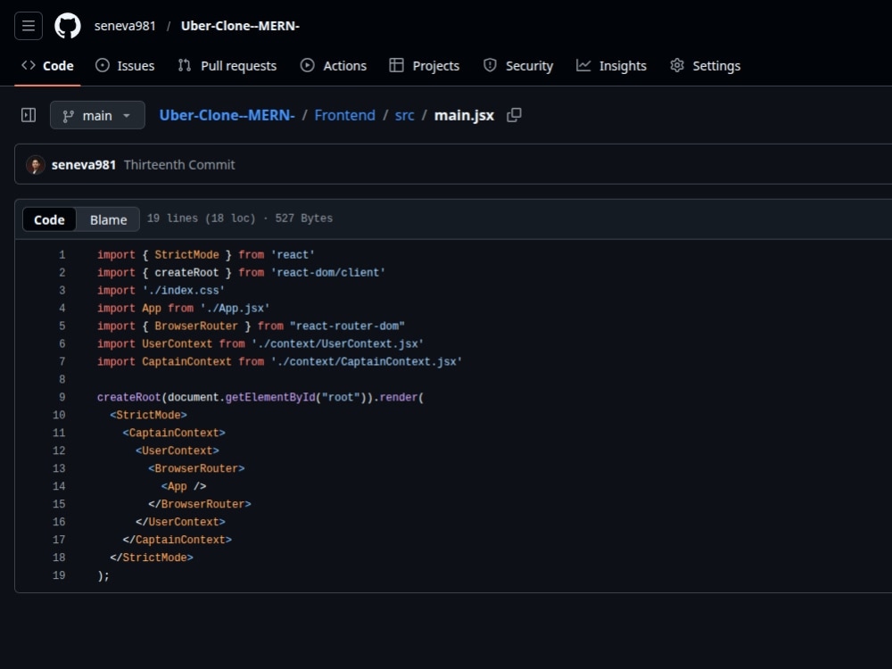Viewport: 892px width, 669px height.
Task: Open the hamburger navigation menu
Action: (x=29, y=26)
